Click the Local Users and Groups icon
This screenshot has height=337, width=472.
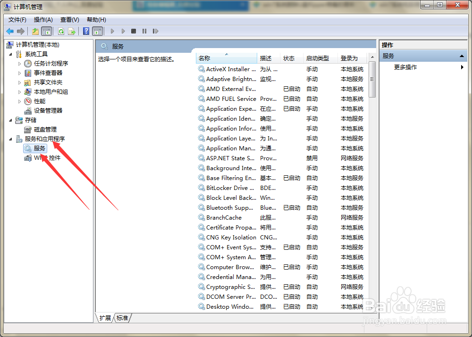28,92
